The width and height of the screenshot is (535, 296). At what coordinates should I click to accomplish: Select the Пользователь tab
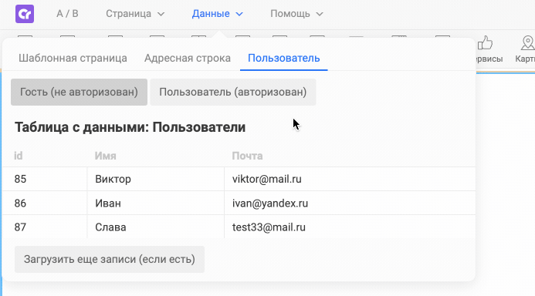pos(284,59)
